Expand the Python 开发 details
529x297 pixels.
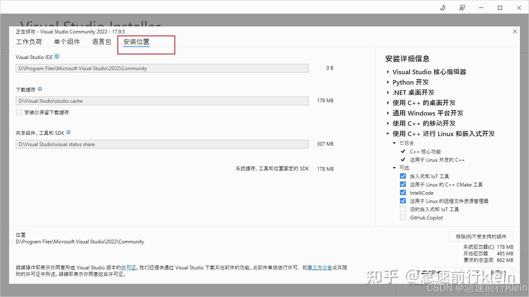pyautogui.click(x=387, y=82)
